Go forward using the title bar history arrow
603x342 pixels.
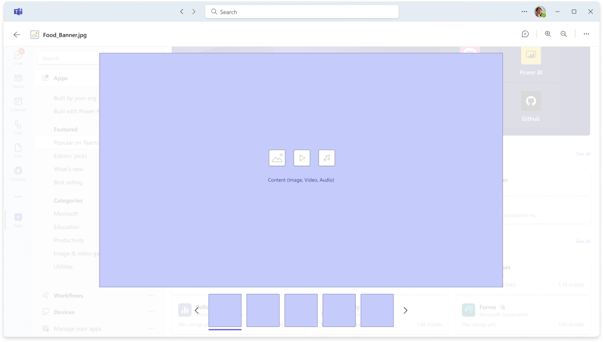pos(194,12)
